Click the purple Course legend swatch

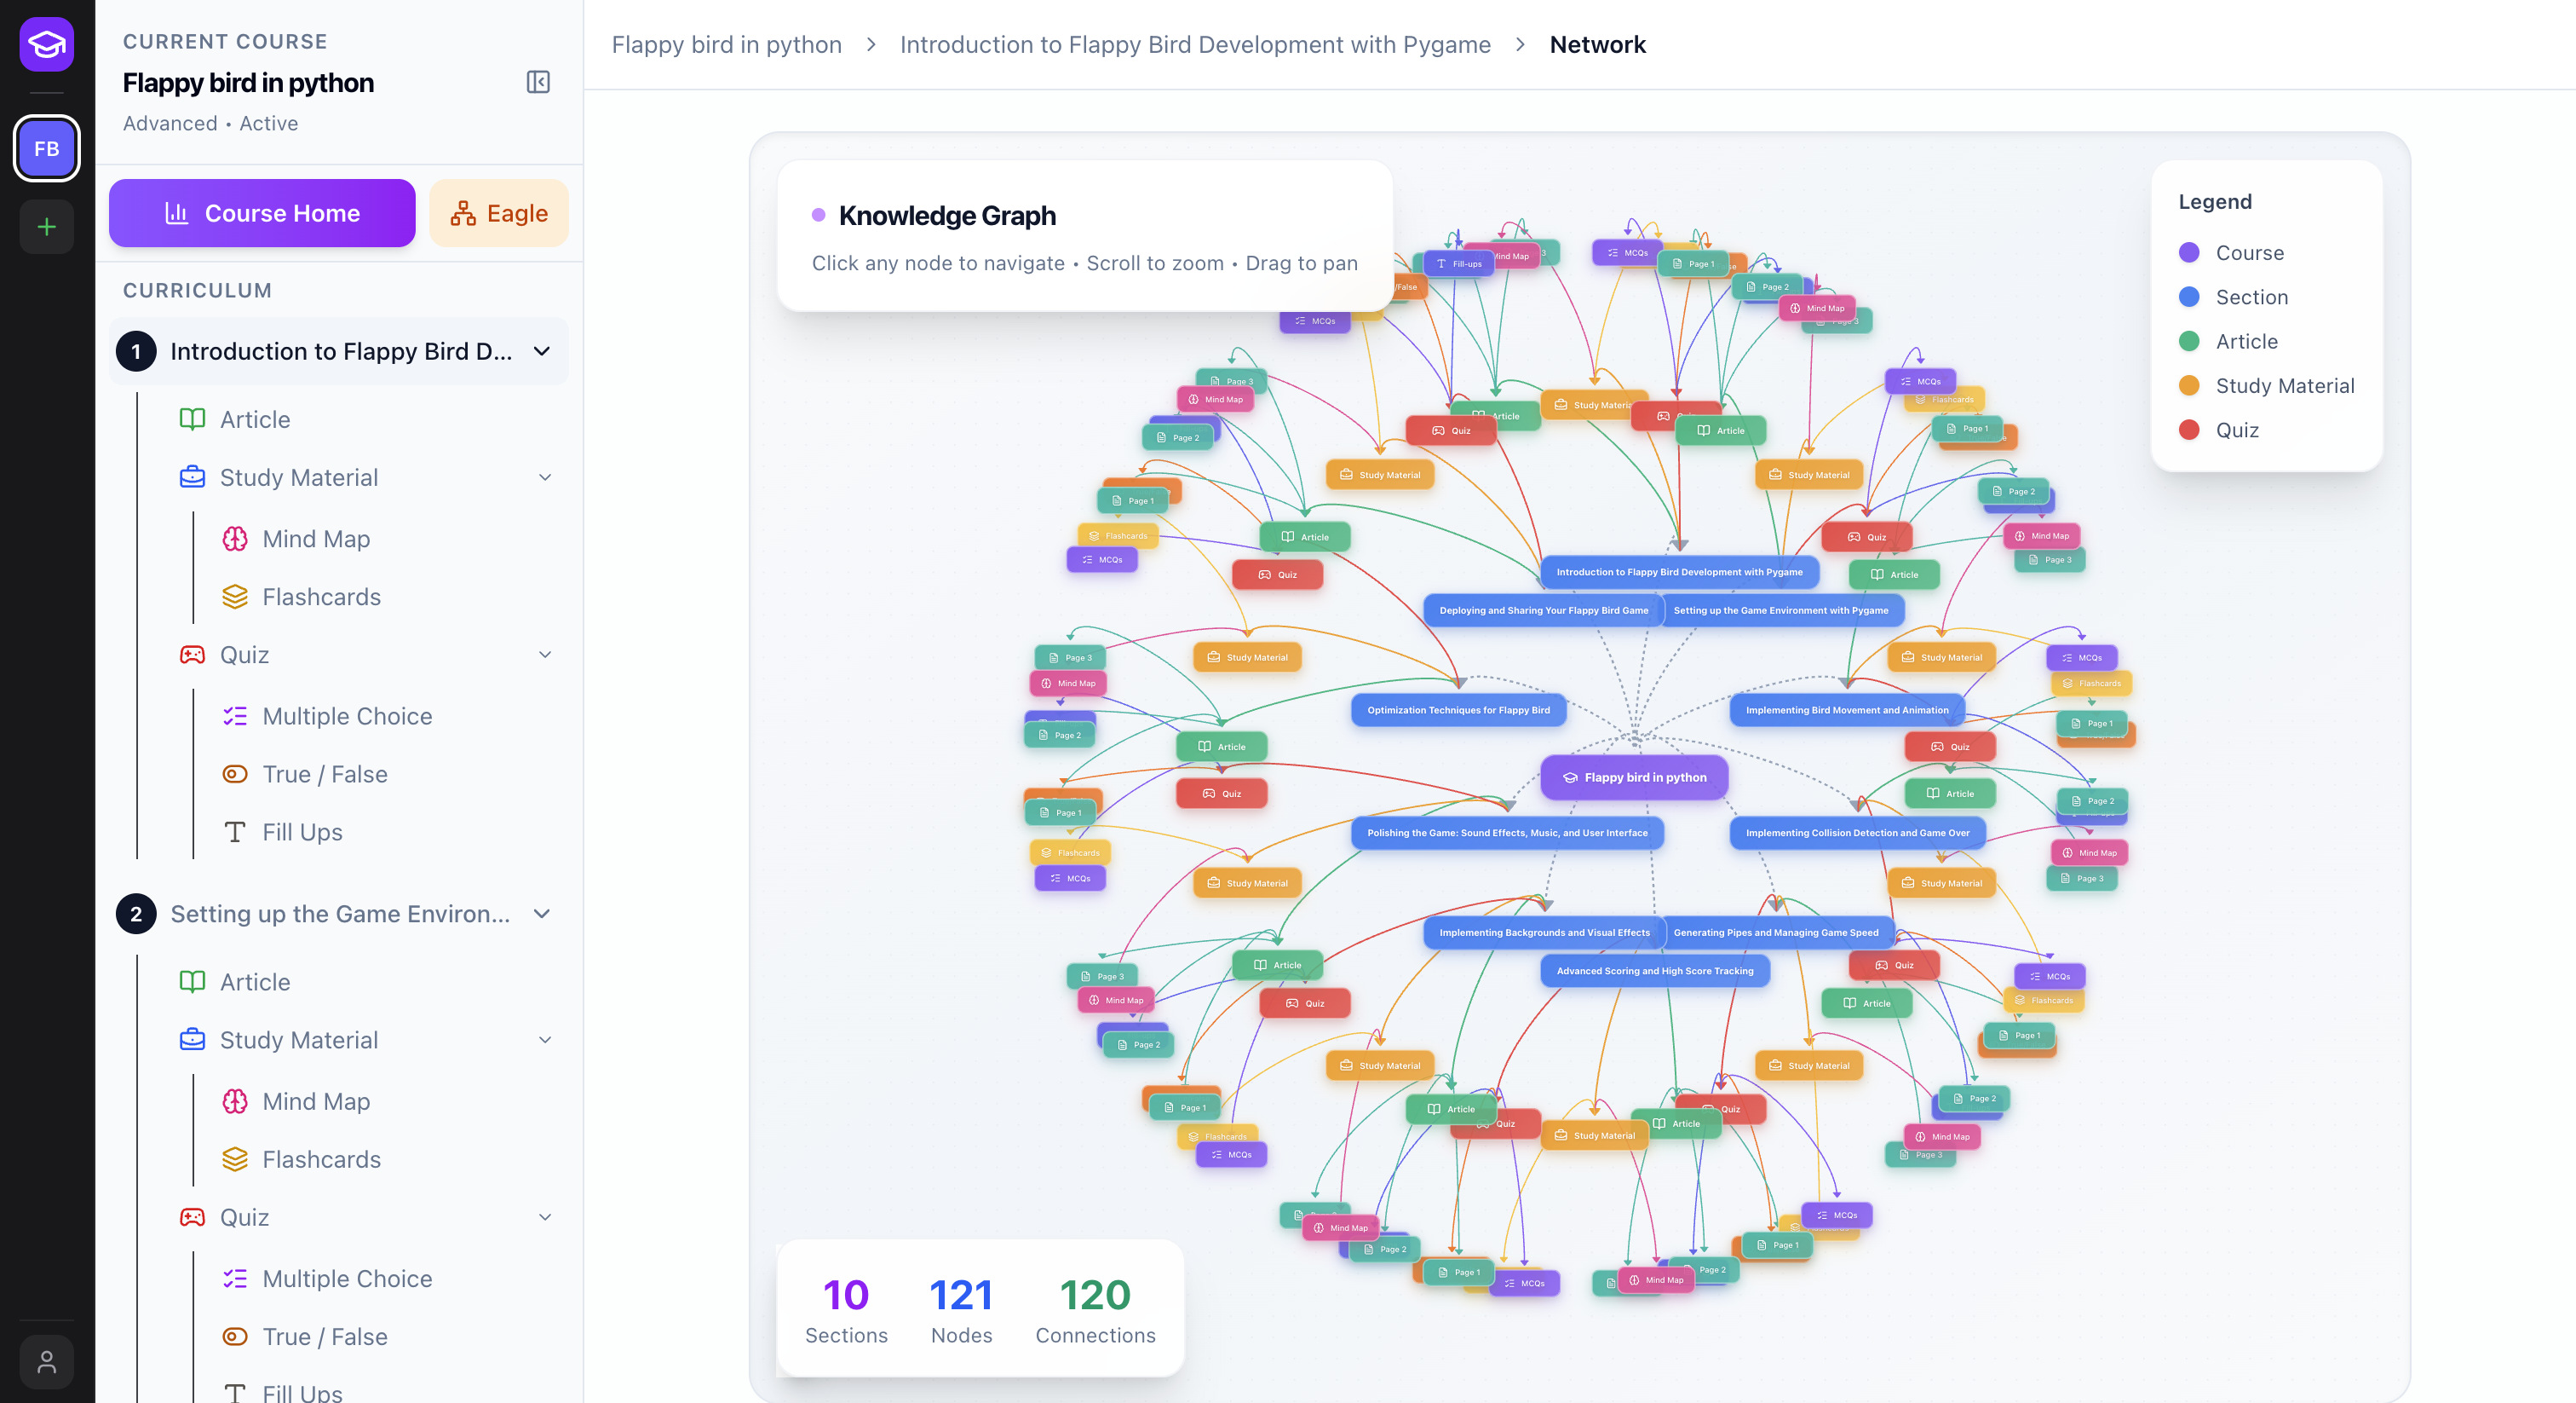(2189, 253)
